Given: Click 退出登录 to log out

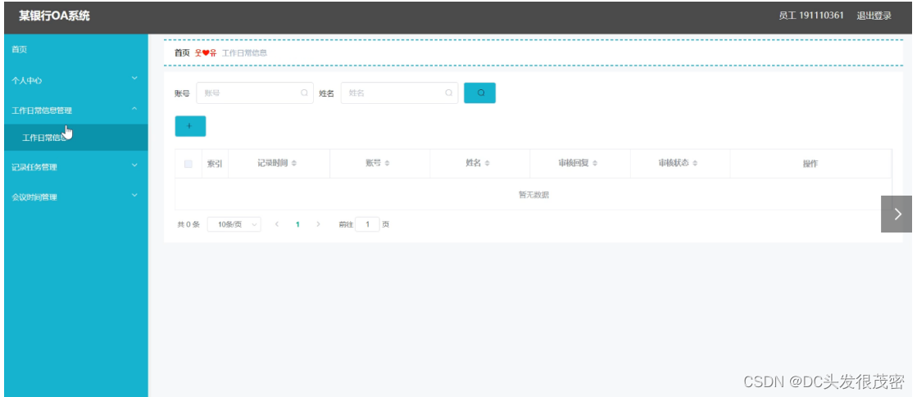Looking at the screenshot, I should (x=874, y=16).
